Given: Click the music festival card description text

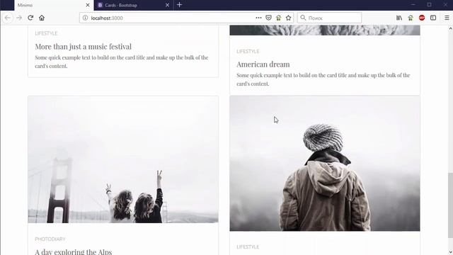Looking at the screenshot, I should (122, 62).
